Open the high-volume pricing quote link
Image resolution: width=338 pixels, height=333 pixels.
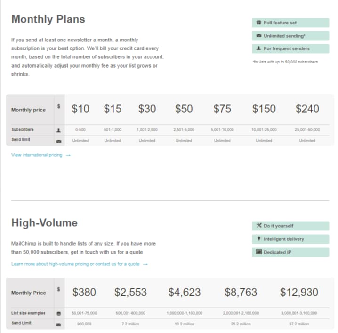click(79, 264)
